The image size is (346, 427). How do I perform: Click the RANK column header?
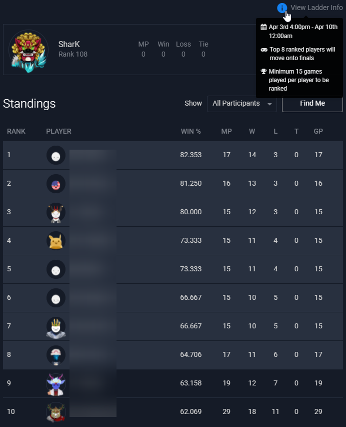[16, 131]
